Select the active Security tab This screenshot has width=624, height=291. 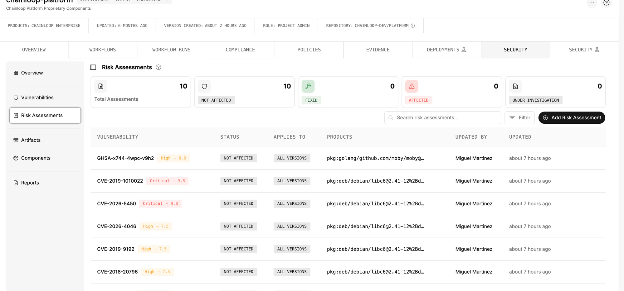pyautogui.click(x=515, y=50)
